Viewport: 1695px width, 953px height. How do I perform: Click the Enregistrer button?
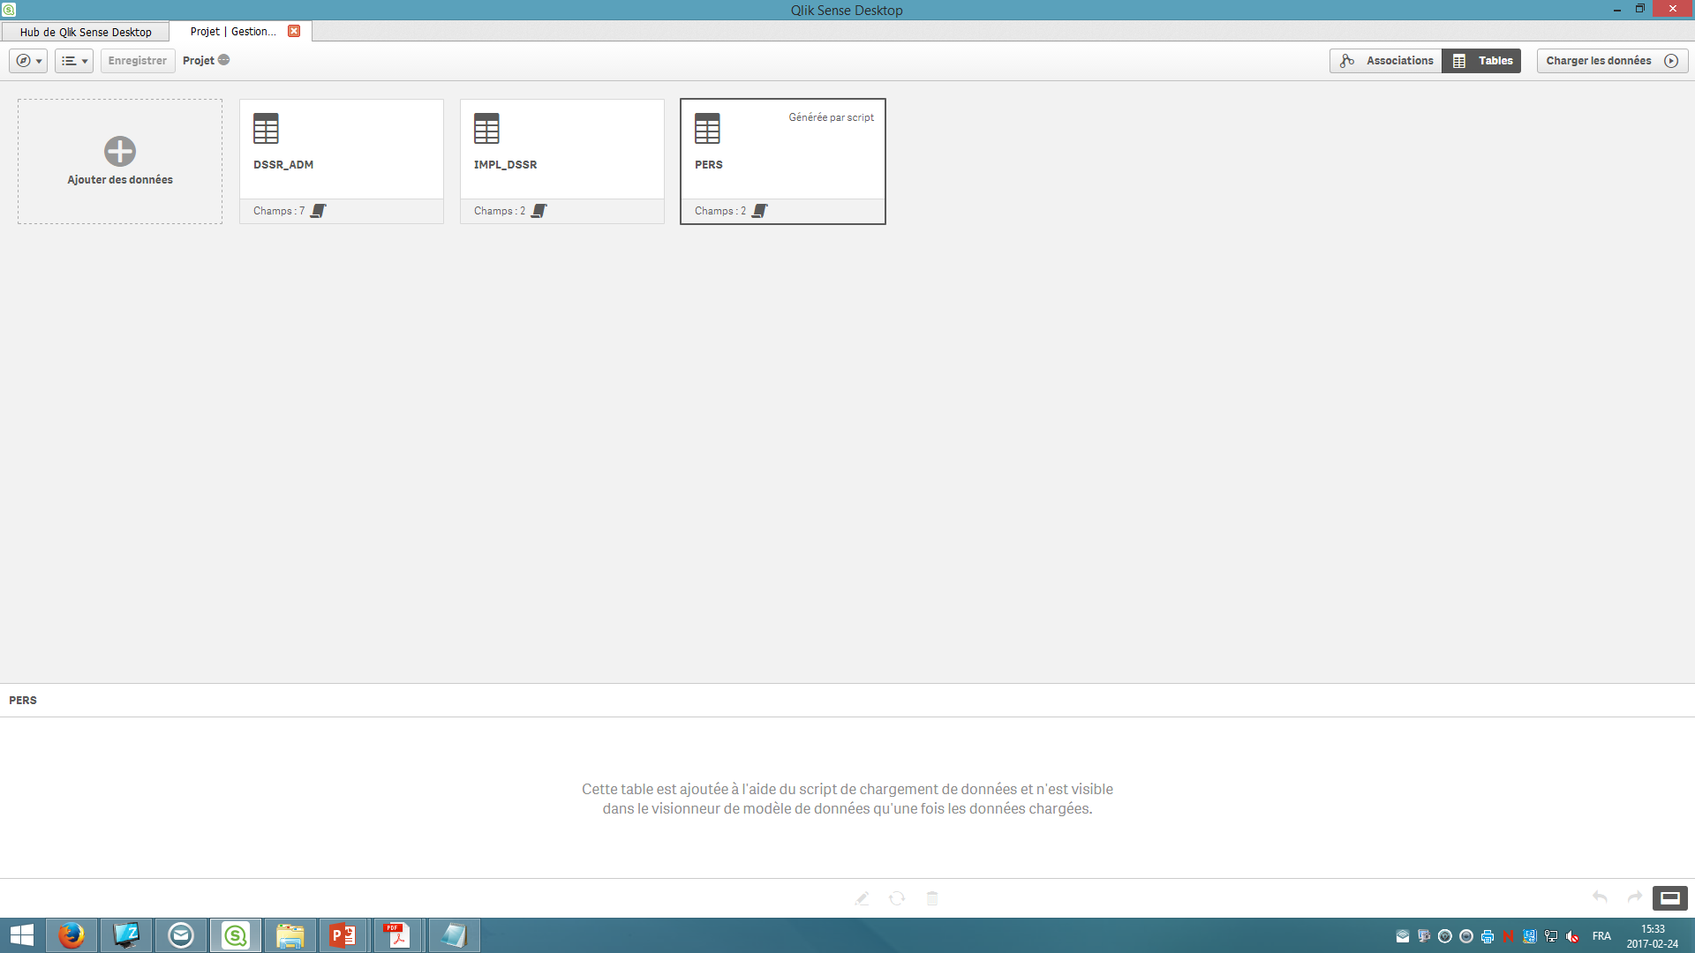137,61
